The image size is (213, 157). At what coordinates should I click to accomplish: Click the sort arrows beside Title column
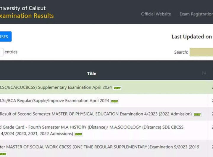click(x=204, y=73)
